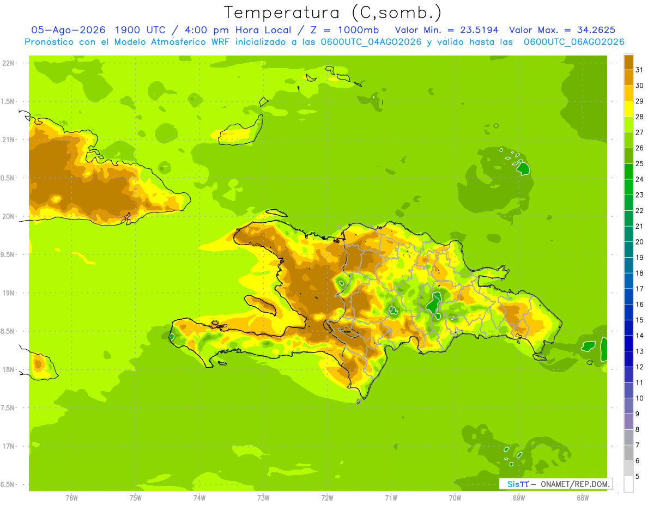
Task: Click the '0600UTC_06AGO2026' valid-until time
Action: pyautogui.click(x=574, y=42)
